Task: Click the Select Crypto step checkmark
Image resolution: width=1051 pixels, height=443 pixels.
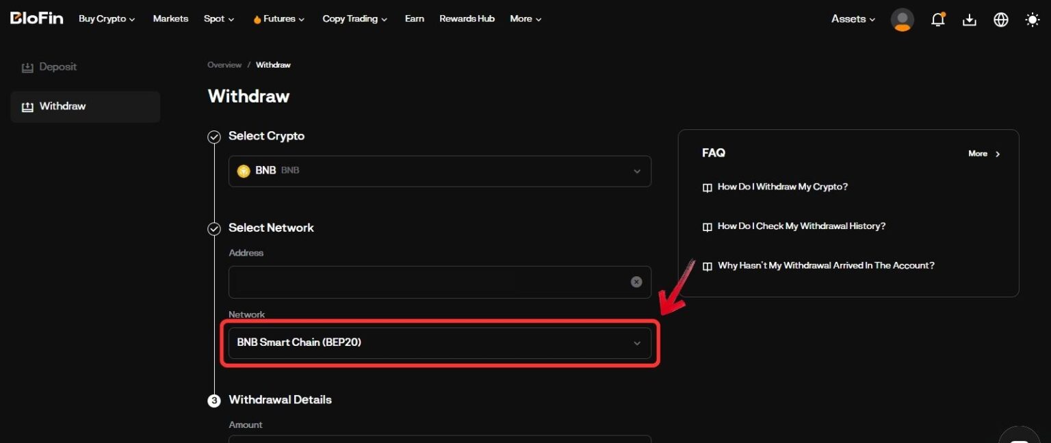Action: click(x=214, y=137)
